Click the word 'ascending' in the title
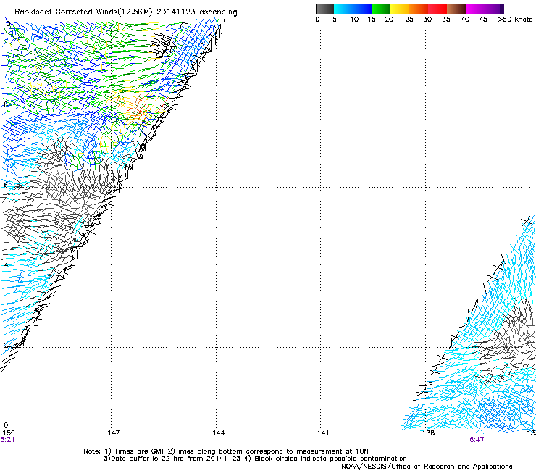The image size is (536, 471). click(x=218, y=12)
